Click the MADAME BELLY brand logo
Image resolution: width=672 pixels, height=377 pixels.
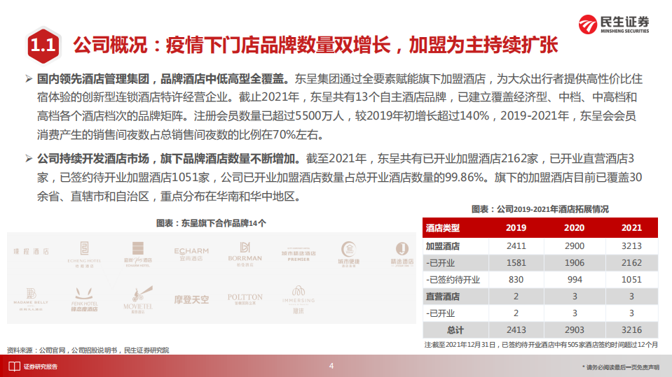[31, 299]
